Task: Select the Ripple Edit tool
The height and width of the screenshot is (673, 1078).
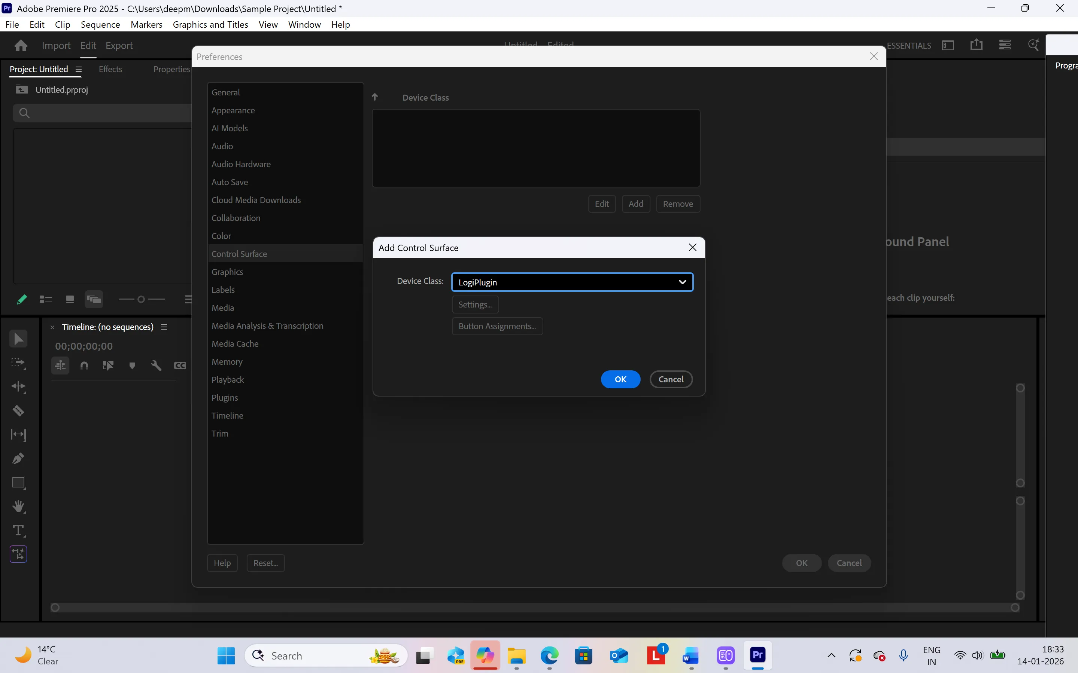Action: click(x=18, y=386)
